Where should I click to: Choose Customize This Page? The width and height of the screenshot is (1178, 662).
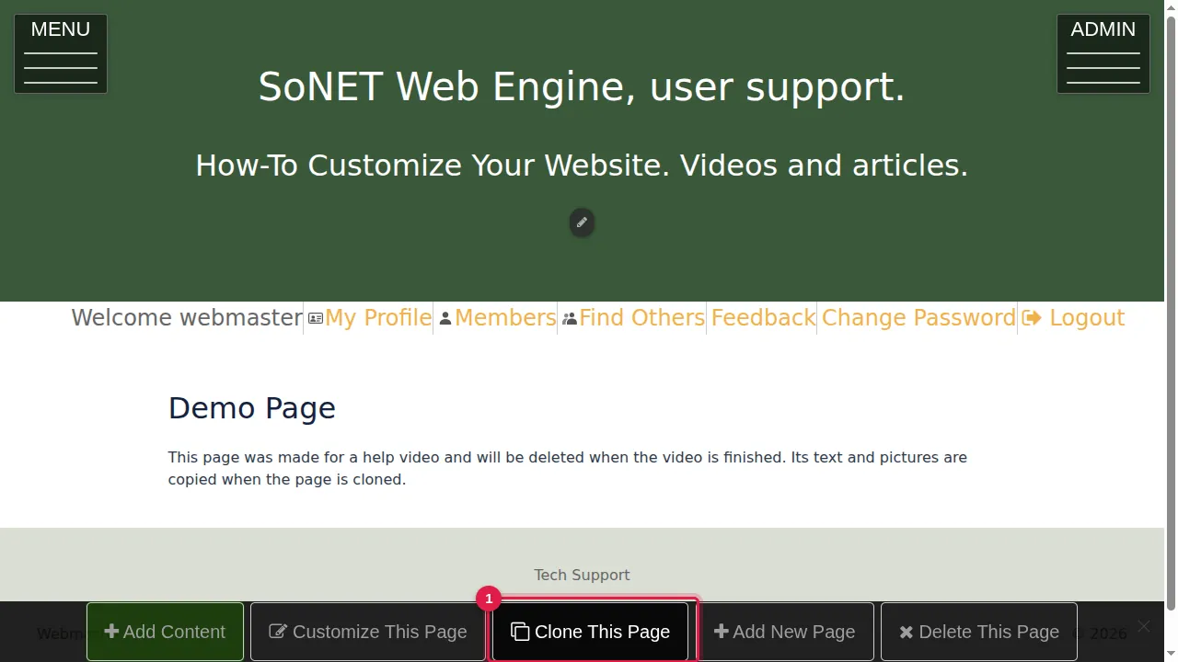coord(368,632)
